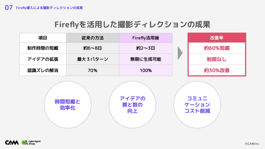The height and width of the screenshot is (149, 265).
Task: Click the pink 改善率 header
Action: [216, 37]
